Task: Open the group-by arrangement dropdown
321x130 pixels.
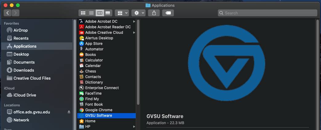Action: pos(122,13)
